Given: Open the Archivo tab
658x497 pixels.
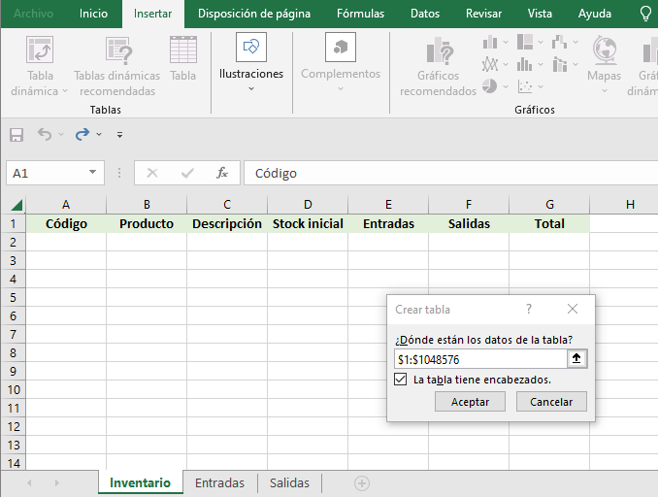Looking at the screenshot, I should pyautogui.click(x=34, y=14).
